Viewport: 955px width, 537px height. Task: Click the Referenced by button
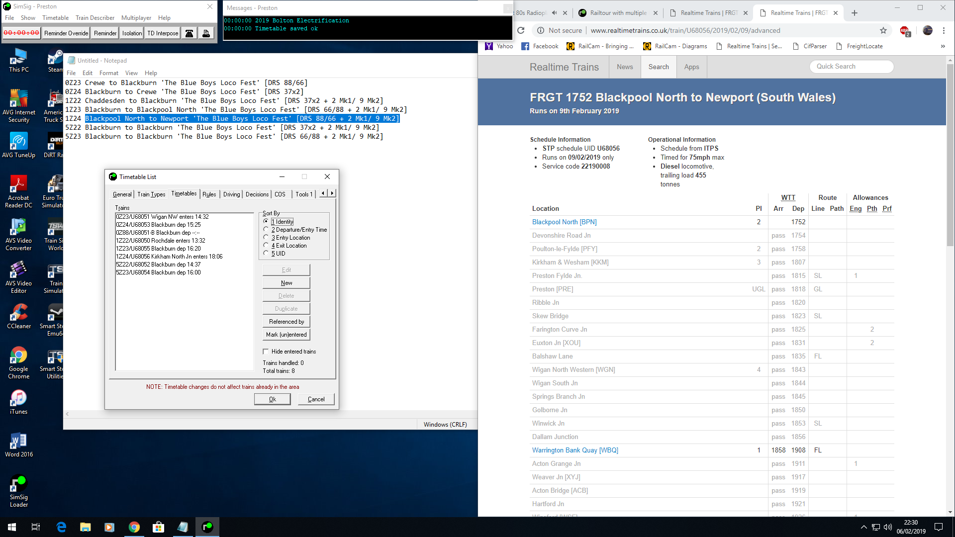pyautogui.click(x=286, y=322)
